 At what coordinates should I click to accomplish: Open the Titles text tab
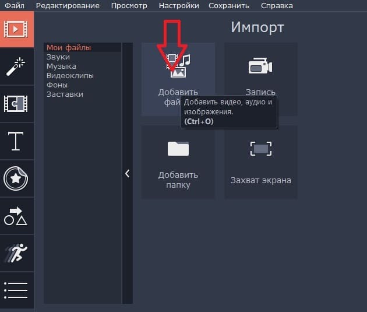(x=15, y=141)
